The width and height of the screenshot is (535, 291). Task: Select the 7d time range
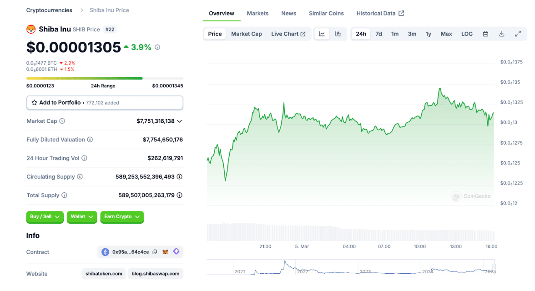pos(379,34)
